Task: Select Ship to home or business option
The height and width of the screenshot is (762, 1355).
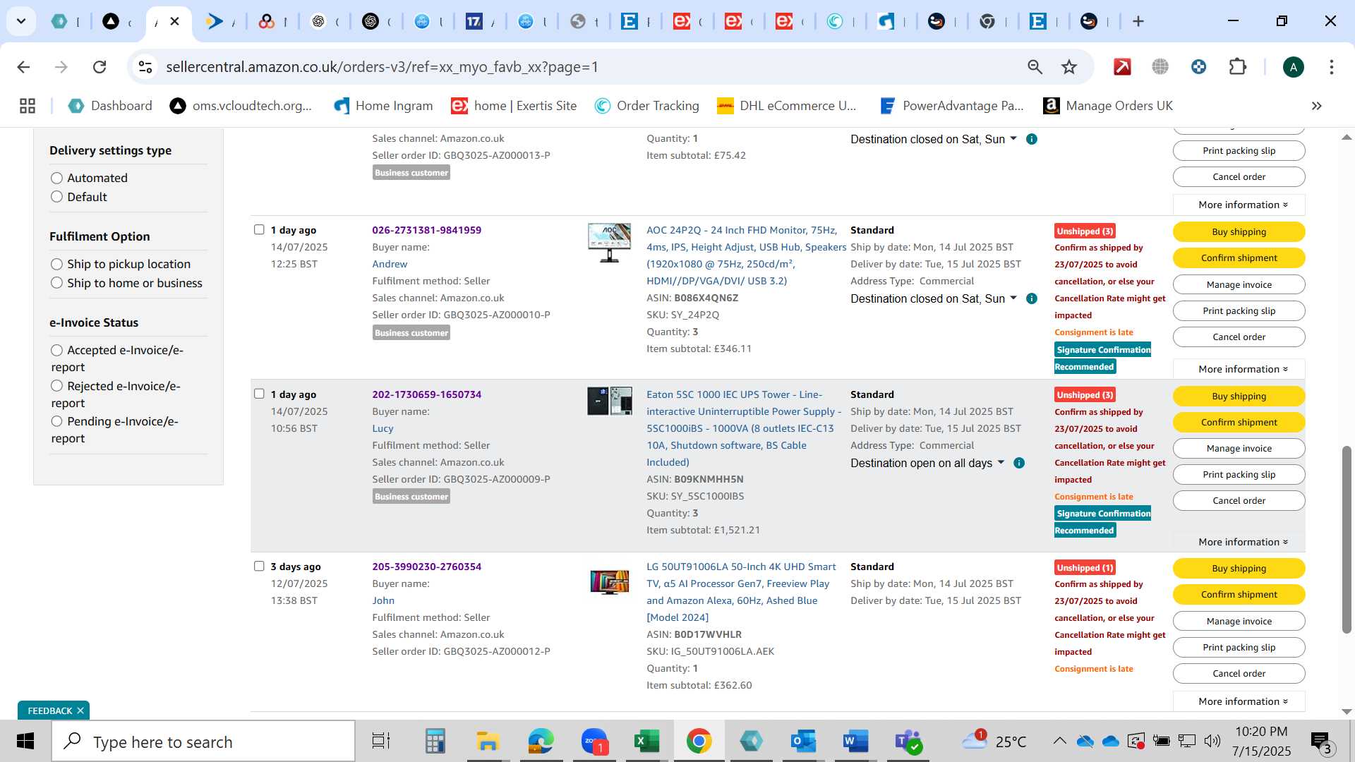Action: [x=56, y=283]
